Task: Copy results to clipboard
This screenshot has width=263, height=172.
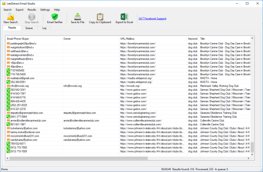Action: [x=100, y=18]
